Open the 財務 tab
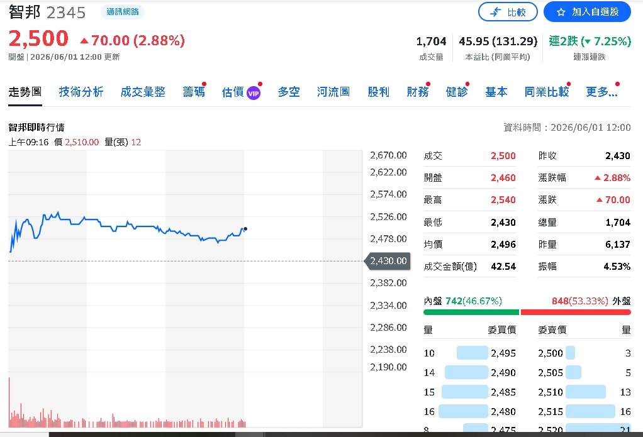The height and width of the screenshot is (437, 643). 418,92
